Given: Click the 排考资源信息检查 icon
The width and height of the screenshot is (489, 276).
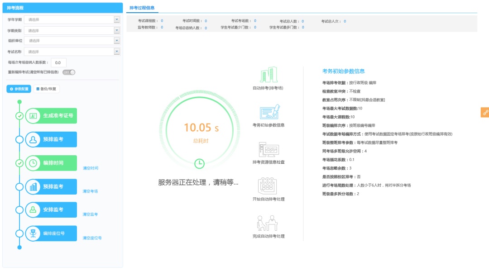Looking at the screenshot, I should (x=268, y=150).
